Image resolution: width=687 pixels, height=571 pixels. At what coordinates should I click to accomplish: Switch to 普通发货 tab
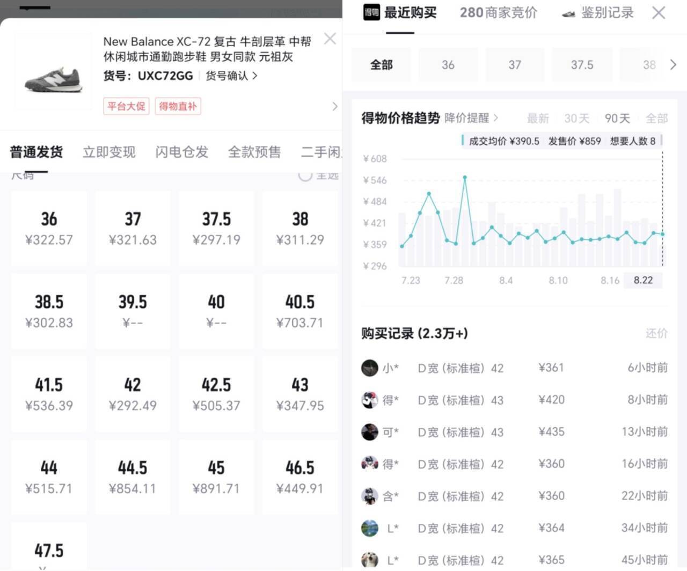point(36,152)
